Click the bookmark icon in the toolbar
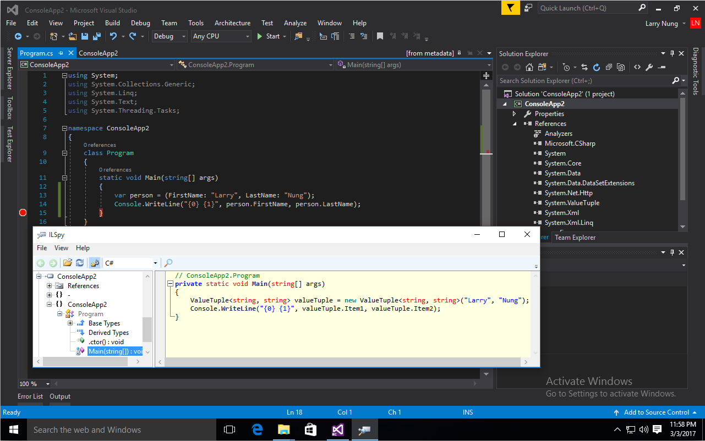Image resolution: width=705 pixels, height=441 pixels. [x=380, y=36]
